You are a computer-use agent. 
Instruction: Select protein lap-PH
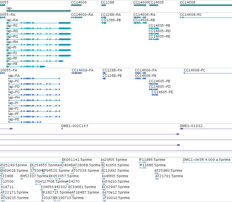click(14, 98)
